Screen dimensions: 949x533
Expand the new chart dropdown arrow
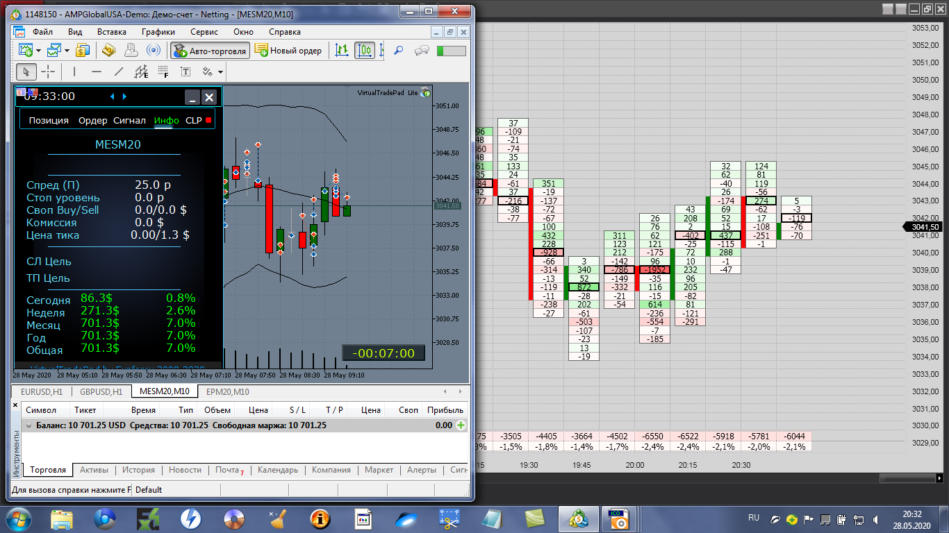(x=38, y=51)
